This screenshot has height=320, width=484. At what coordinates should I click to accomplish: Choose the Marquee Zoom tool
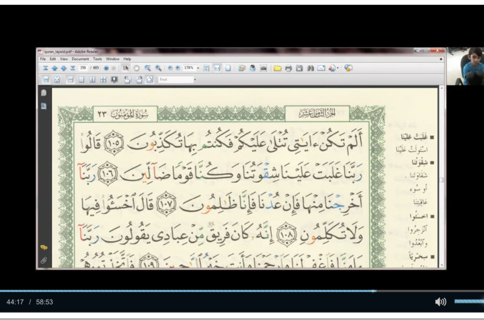click(x=148, y=68)
